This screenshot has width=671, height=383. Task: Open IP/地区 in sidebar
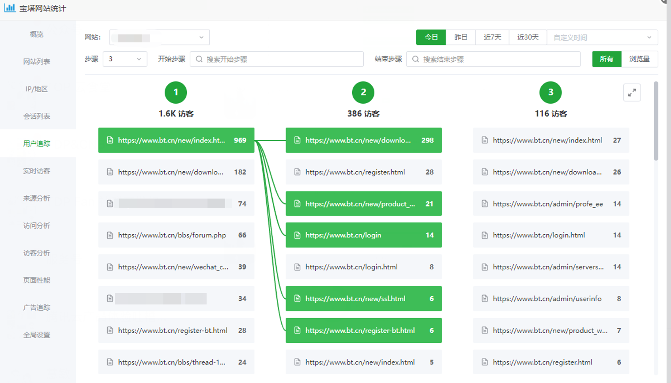point(37,89)
